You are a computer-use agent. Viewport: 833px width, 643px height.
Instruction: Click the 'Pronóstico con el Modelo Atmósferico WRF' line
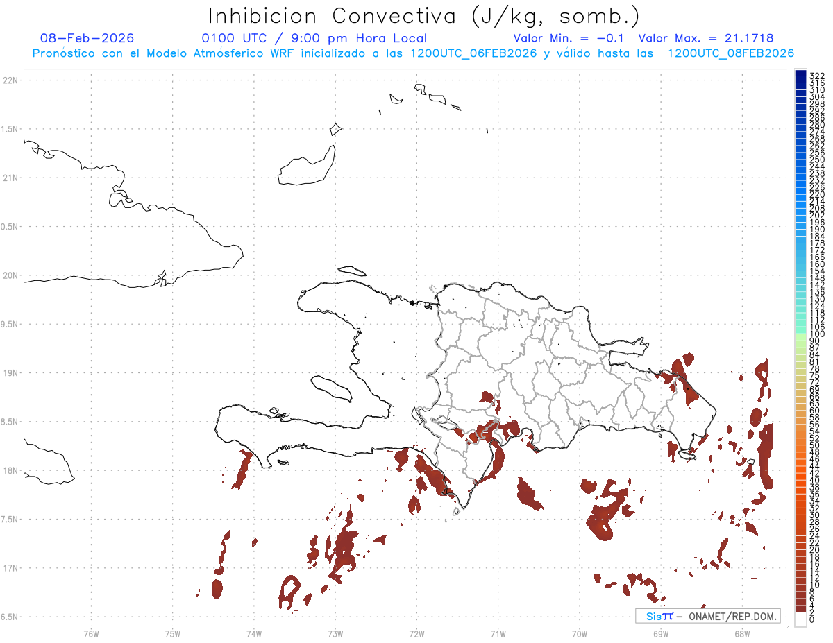point(413,53)
